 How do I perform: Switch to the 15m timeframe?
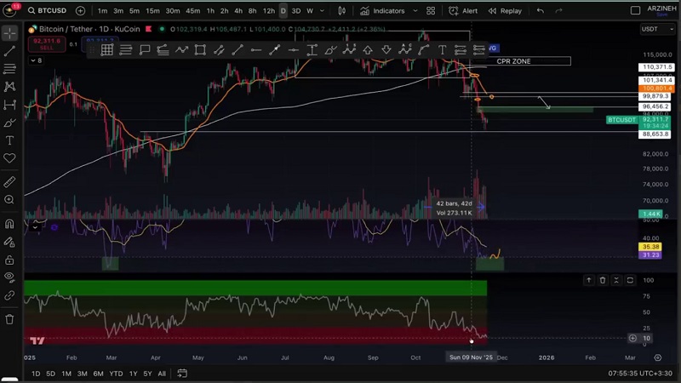[x=152, y=11]
